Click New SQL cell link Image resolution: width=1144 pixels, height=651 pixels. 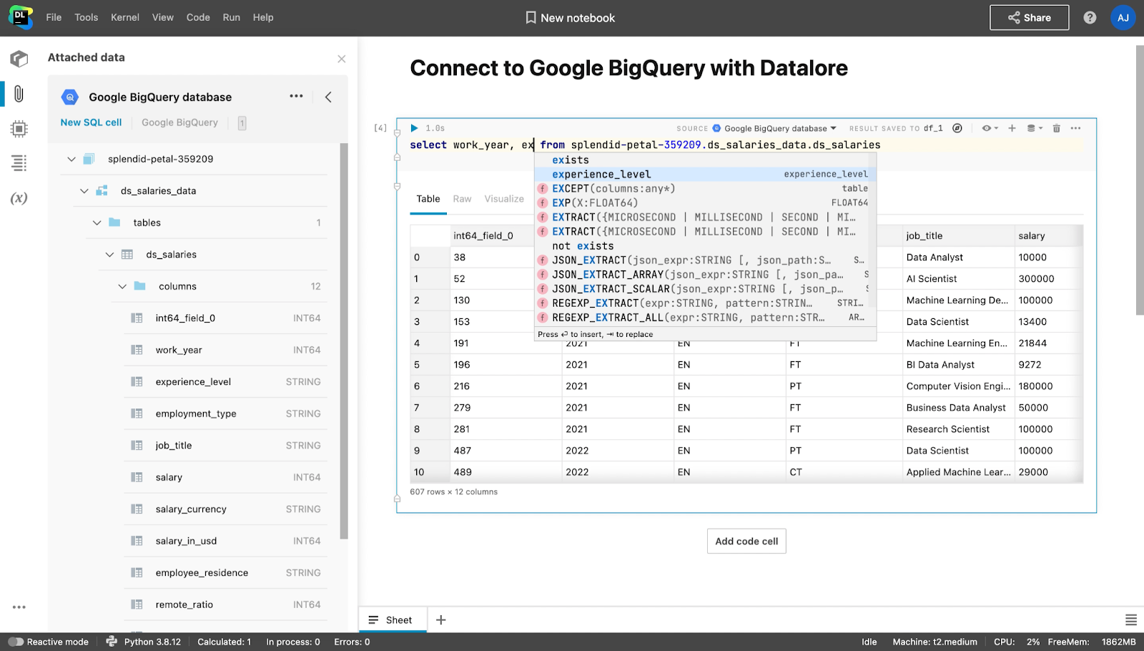pos(91,122)
